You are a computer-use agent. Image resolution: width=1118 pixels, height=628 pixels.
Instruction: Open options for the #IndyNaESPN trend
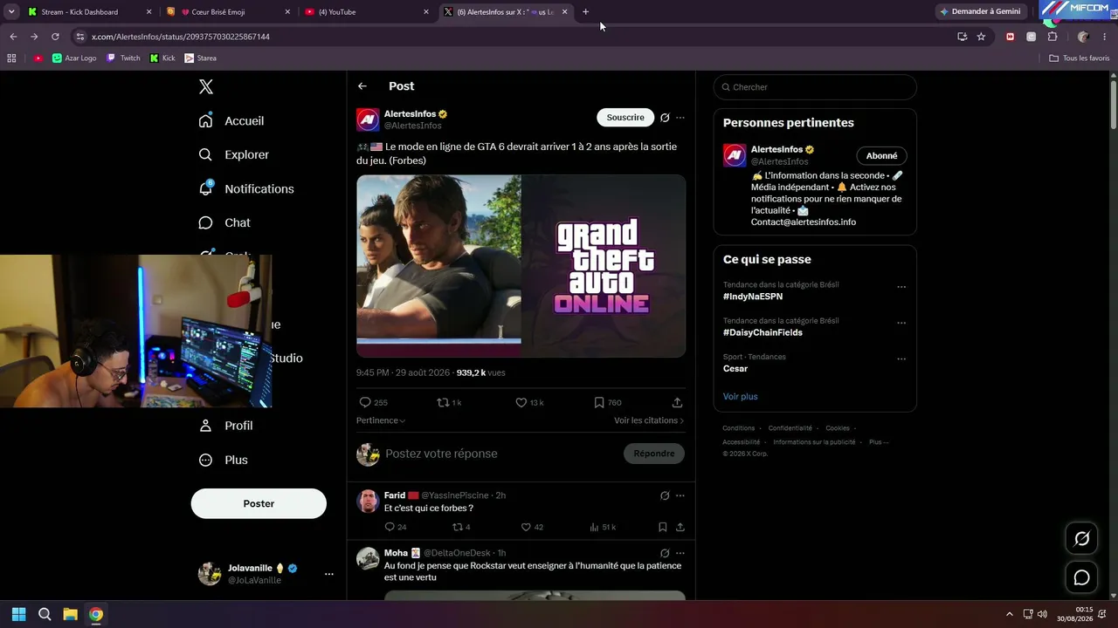(x=901, y=287)
